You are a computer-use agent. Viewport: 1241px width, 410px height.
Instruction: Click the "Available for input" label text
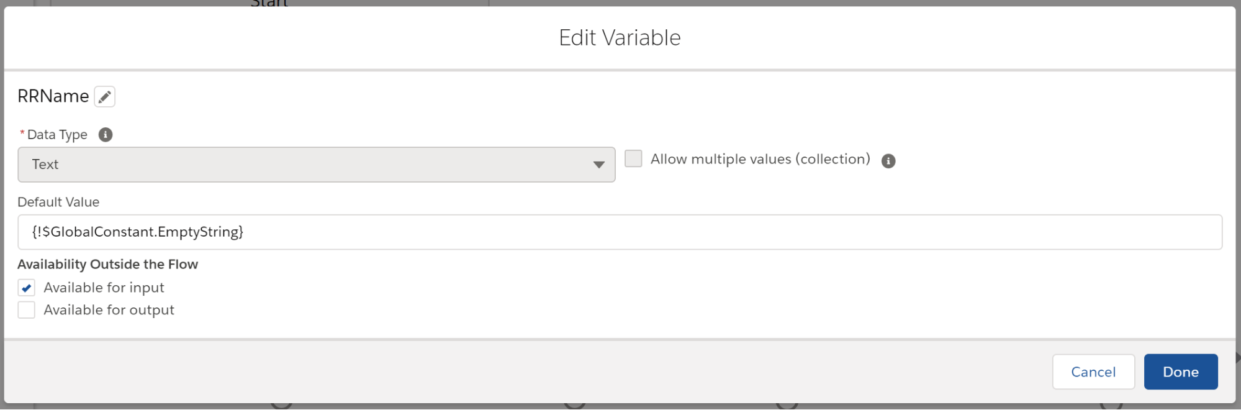tap(104, 288)
